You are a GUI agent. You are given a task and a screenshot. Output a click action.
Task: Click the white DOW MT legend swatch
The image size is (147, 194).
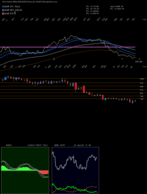coord(3,10)
